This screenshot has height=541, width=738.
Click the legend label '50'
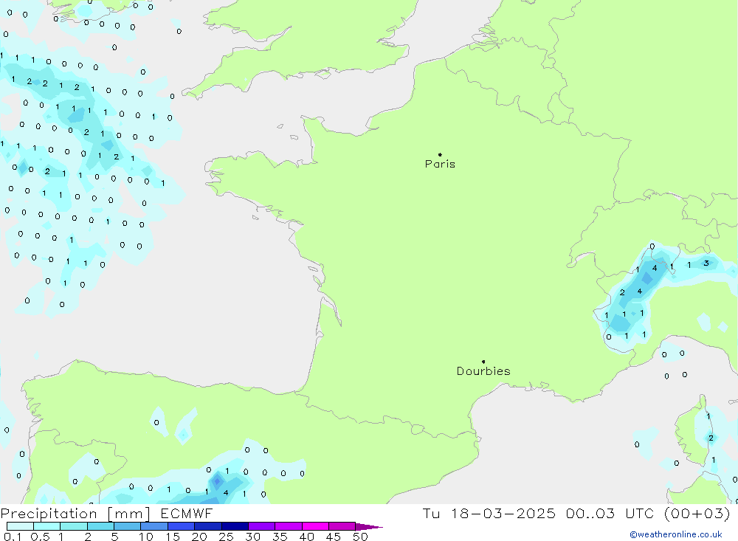(x=360, y=537)
